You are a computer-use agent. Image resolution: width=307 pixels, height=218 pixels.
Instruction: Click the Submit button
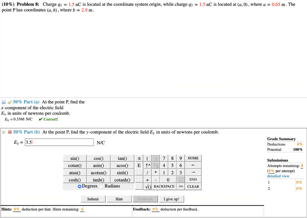(x=93, y=199)
